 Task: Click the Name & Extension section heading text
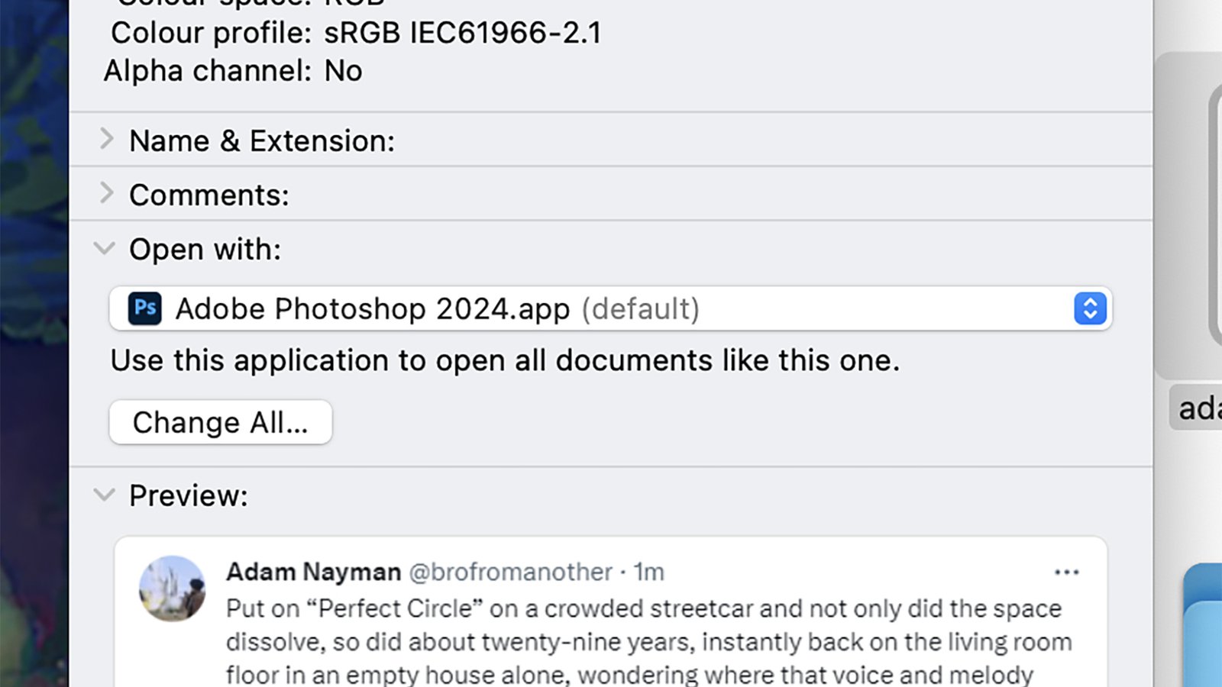tap(262, 140)
